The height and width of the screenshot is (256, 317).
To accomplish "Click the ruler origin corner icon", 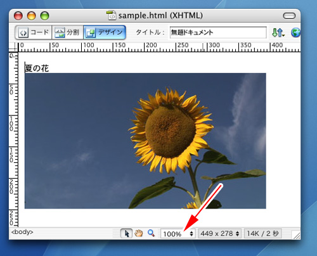I will click(13, 47).
